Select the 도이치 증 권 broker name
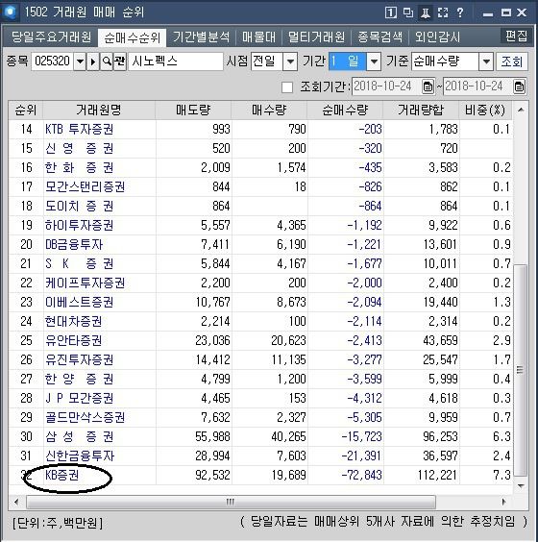 click(x=79, y=206)
